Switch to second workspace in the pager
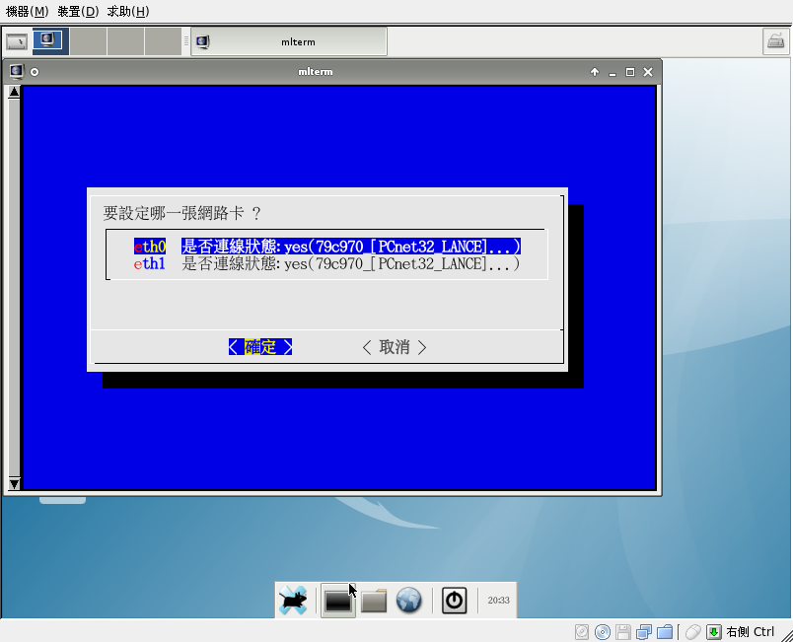 coord(88,41)
